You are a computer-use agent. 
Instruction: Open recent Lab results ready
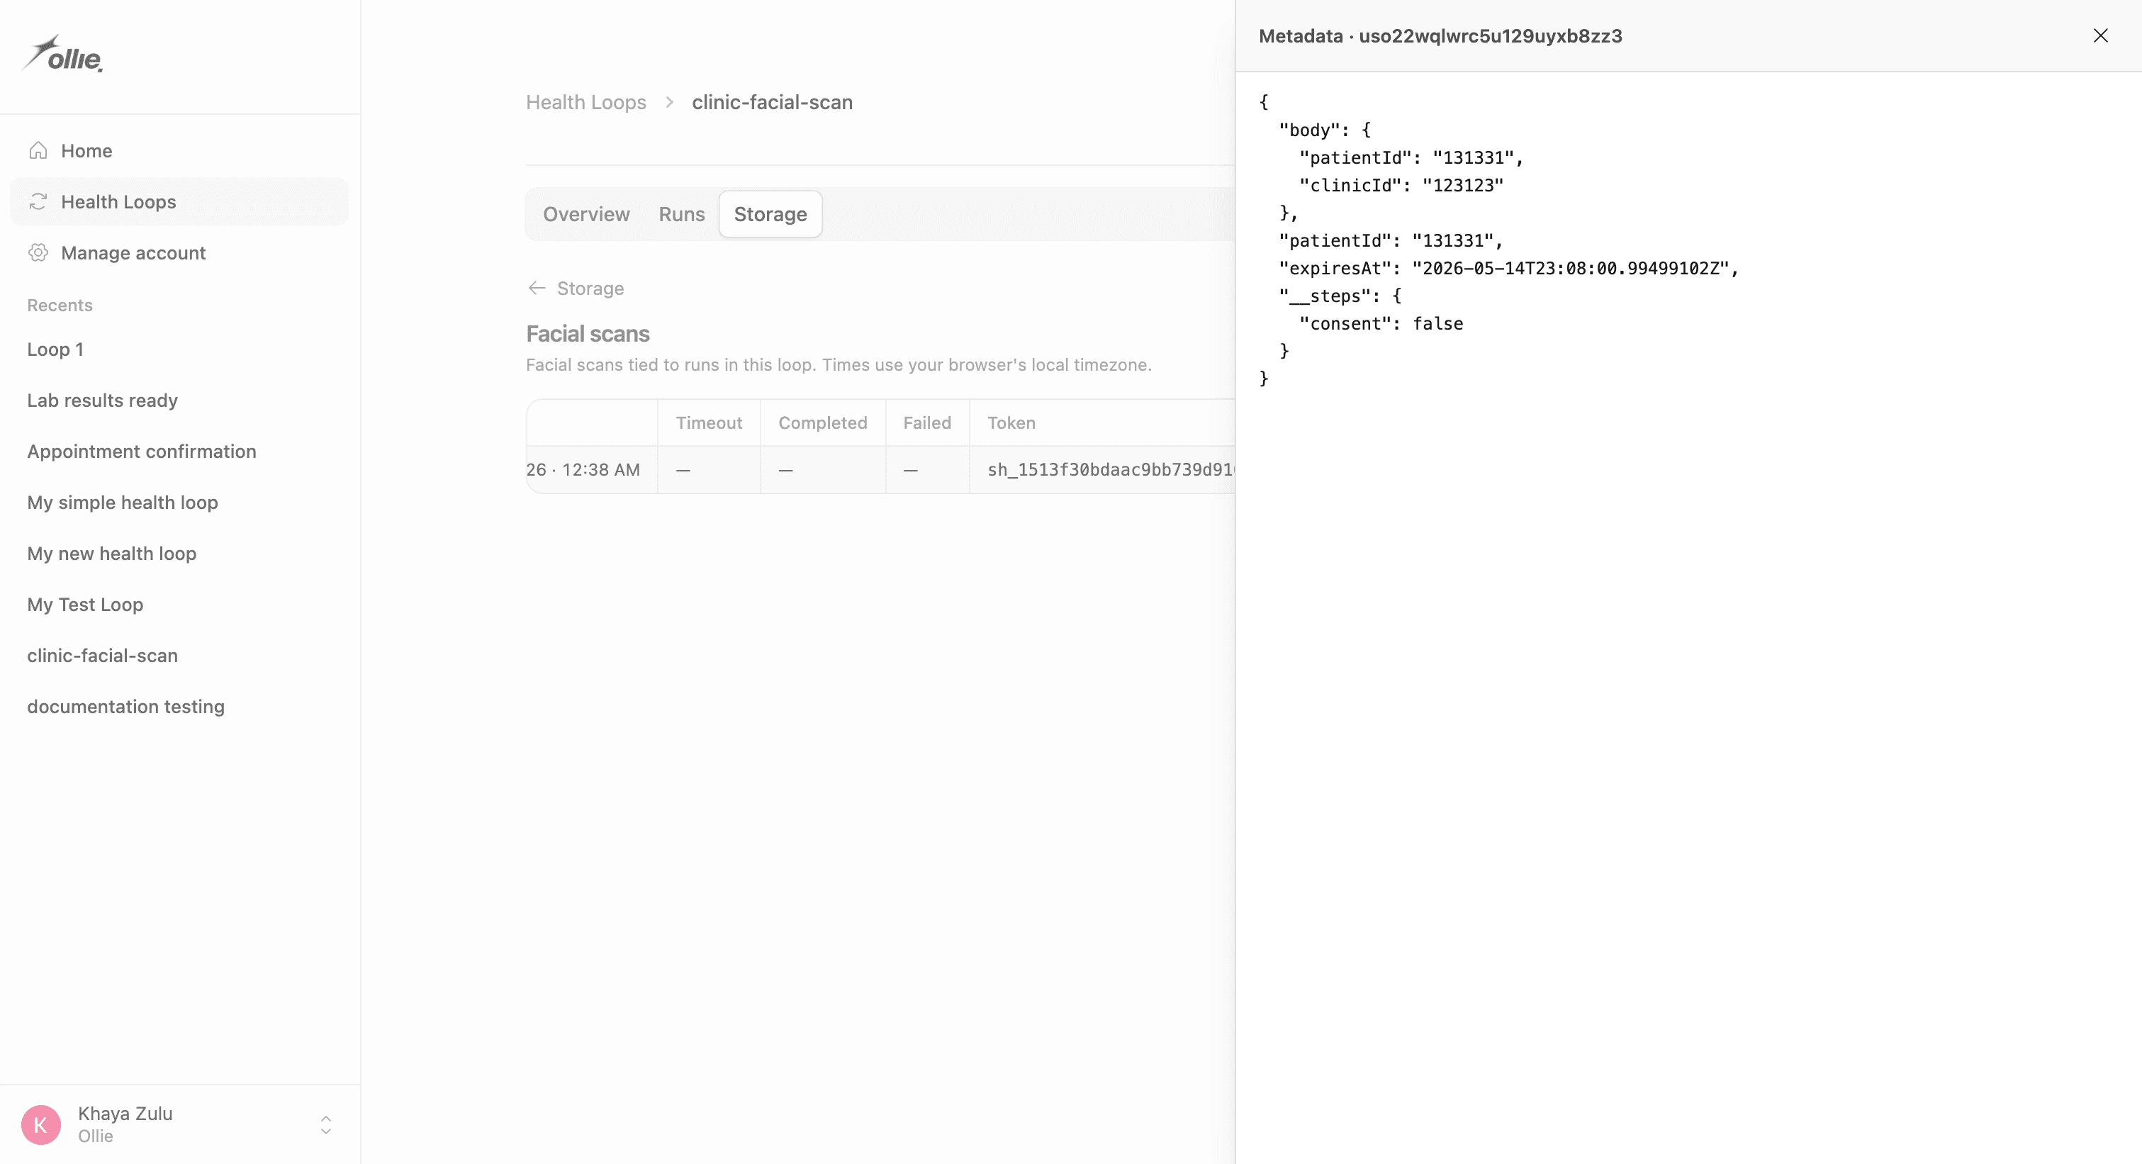[102, 400]
